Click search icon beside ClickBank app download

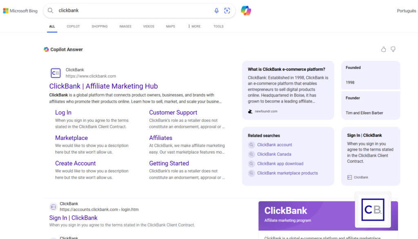251,164
